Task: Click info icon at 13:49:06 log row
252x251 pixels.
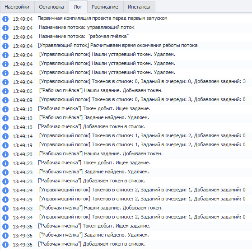Action: pos(5,91)
